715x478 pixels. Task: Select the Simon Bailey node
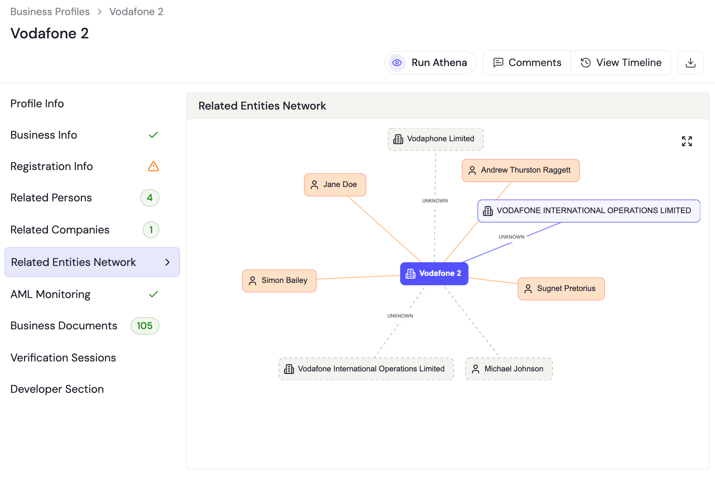coord(279,281)
